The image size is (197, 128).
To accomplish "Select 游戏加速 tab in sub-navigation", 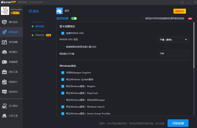I will [x=39, y=26].
